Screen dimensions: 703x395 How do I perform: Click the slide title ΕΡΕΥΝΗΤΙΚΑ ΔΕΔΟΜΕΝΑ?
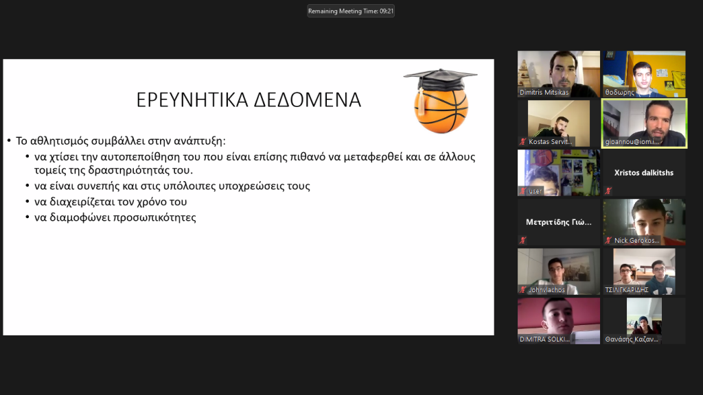[249, 100]
